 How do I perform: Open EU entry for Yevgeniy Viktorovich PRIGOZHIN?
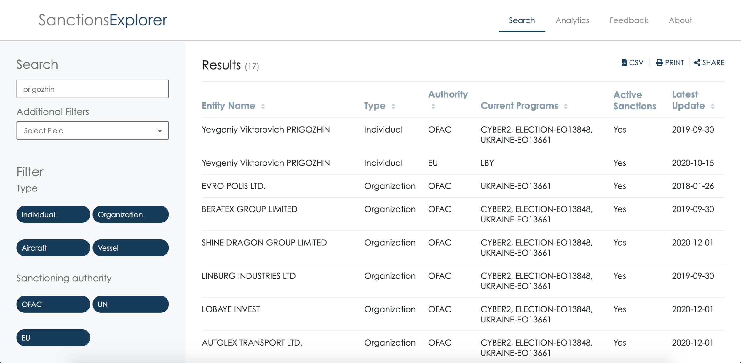tap(266, 163)
